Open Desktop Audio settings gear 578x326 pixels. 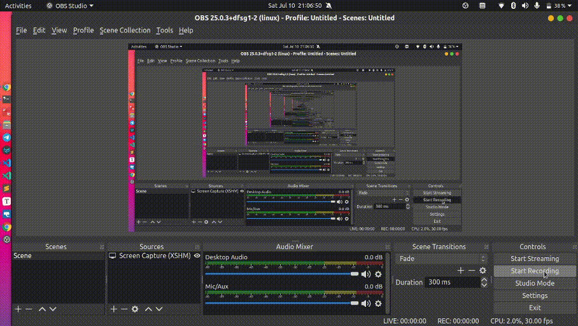[378, 274]
